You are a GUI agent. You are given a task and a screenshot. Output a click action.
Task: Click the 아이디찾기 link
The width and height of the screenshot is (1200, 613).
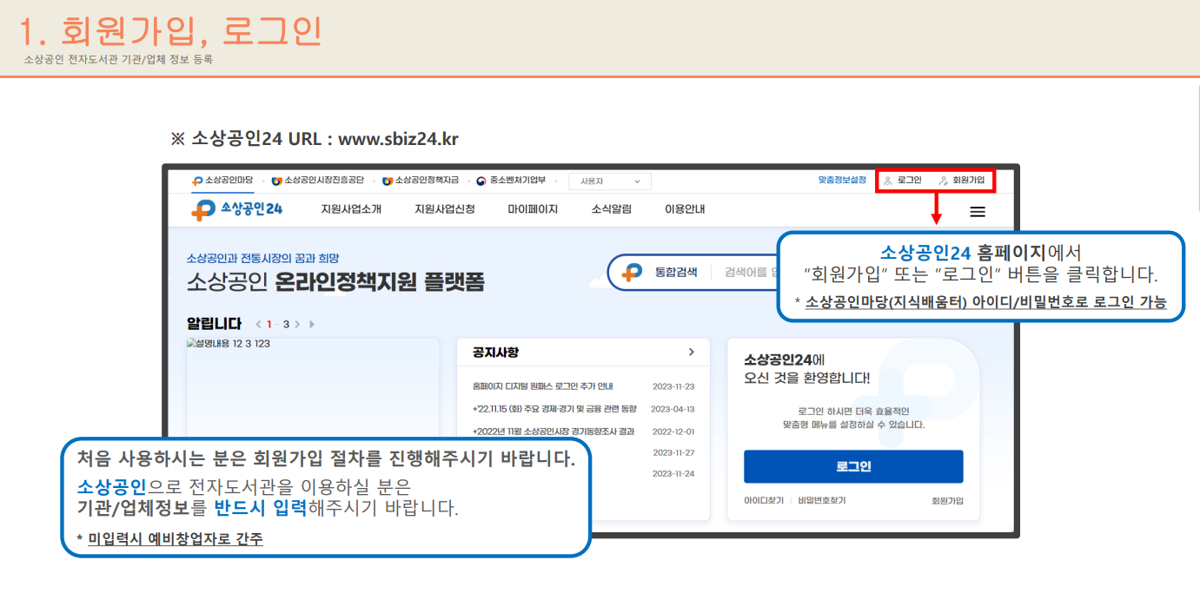764,501
